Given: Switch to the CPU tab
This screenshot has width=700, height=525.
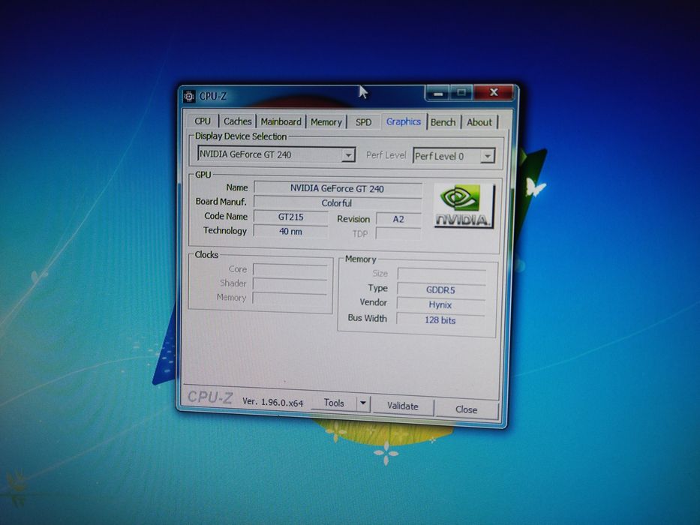Looking at the screenshot, I should pyautogui.click(x=203, y=121).
